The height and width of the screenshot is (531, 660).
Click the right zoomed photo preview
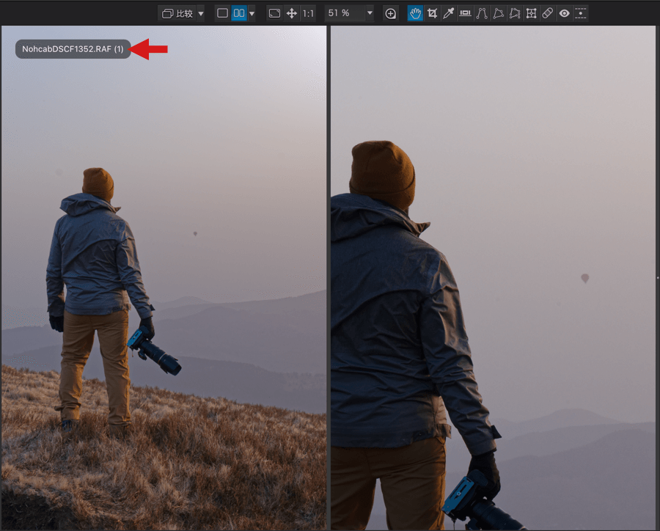click(x=493, y=278)
